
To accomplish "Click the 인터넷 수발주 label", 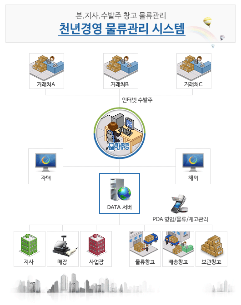I will click(137, 100).
